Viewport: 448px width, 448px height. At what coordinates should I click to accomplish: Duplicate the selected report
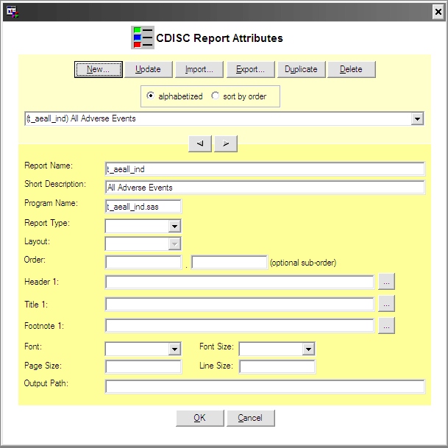[x=301, y=69]
